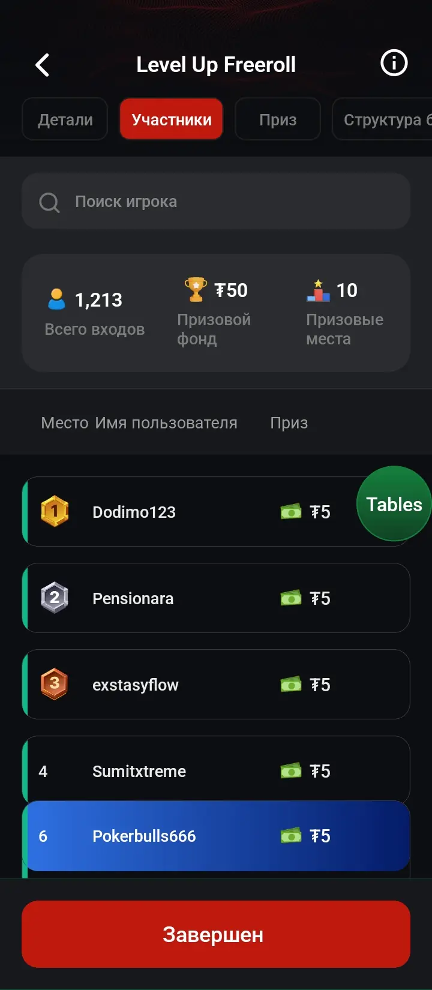Tap the highlighted Pokerbulls666 row

point(216,836)
